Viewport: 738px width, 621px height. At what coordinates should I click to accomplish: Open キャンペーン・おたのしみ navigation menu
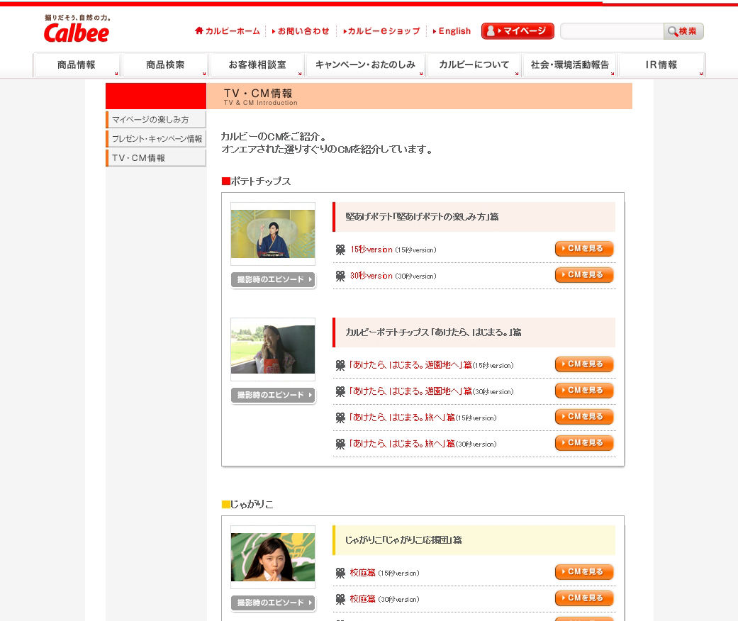pos(365,65)
